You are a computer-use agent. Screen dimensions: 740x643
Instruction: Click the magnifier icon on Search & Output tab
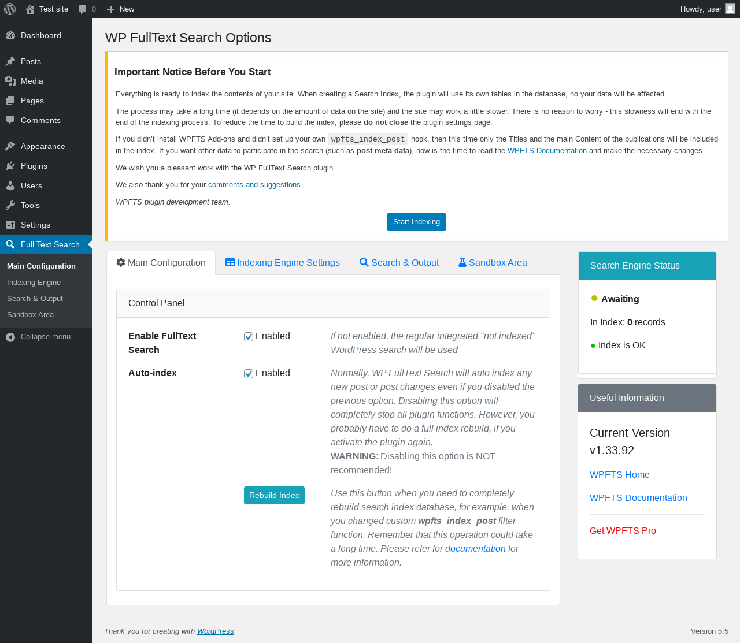[364, 262]
